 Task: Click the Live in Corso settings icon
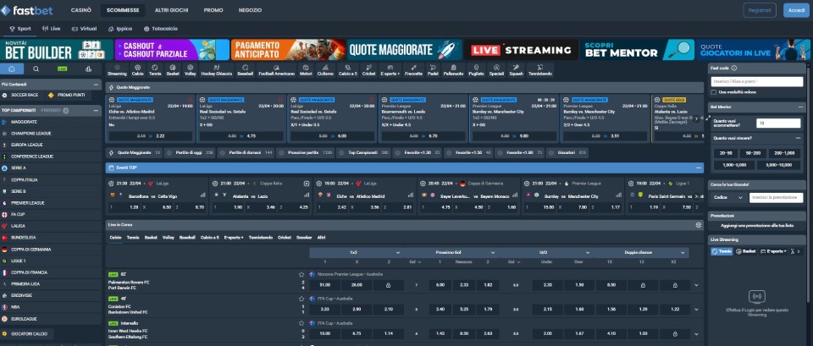pos(699,225)
